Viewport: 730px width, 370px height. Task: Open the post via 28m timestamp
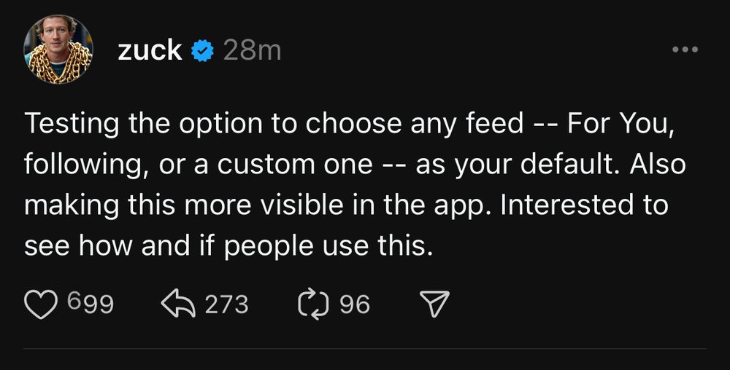coord(252,50)
